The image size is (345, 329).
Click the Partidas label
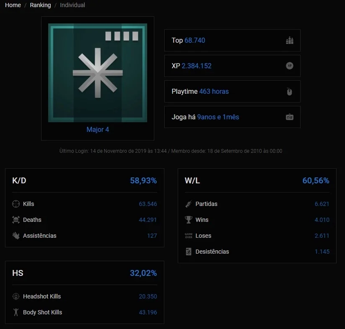tap(206, 204)
